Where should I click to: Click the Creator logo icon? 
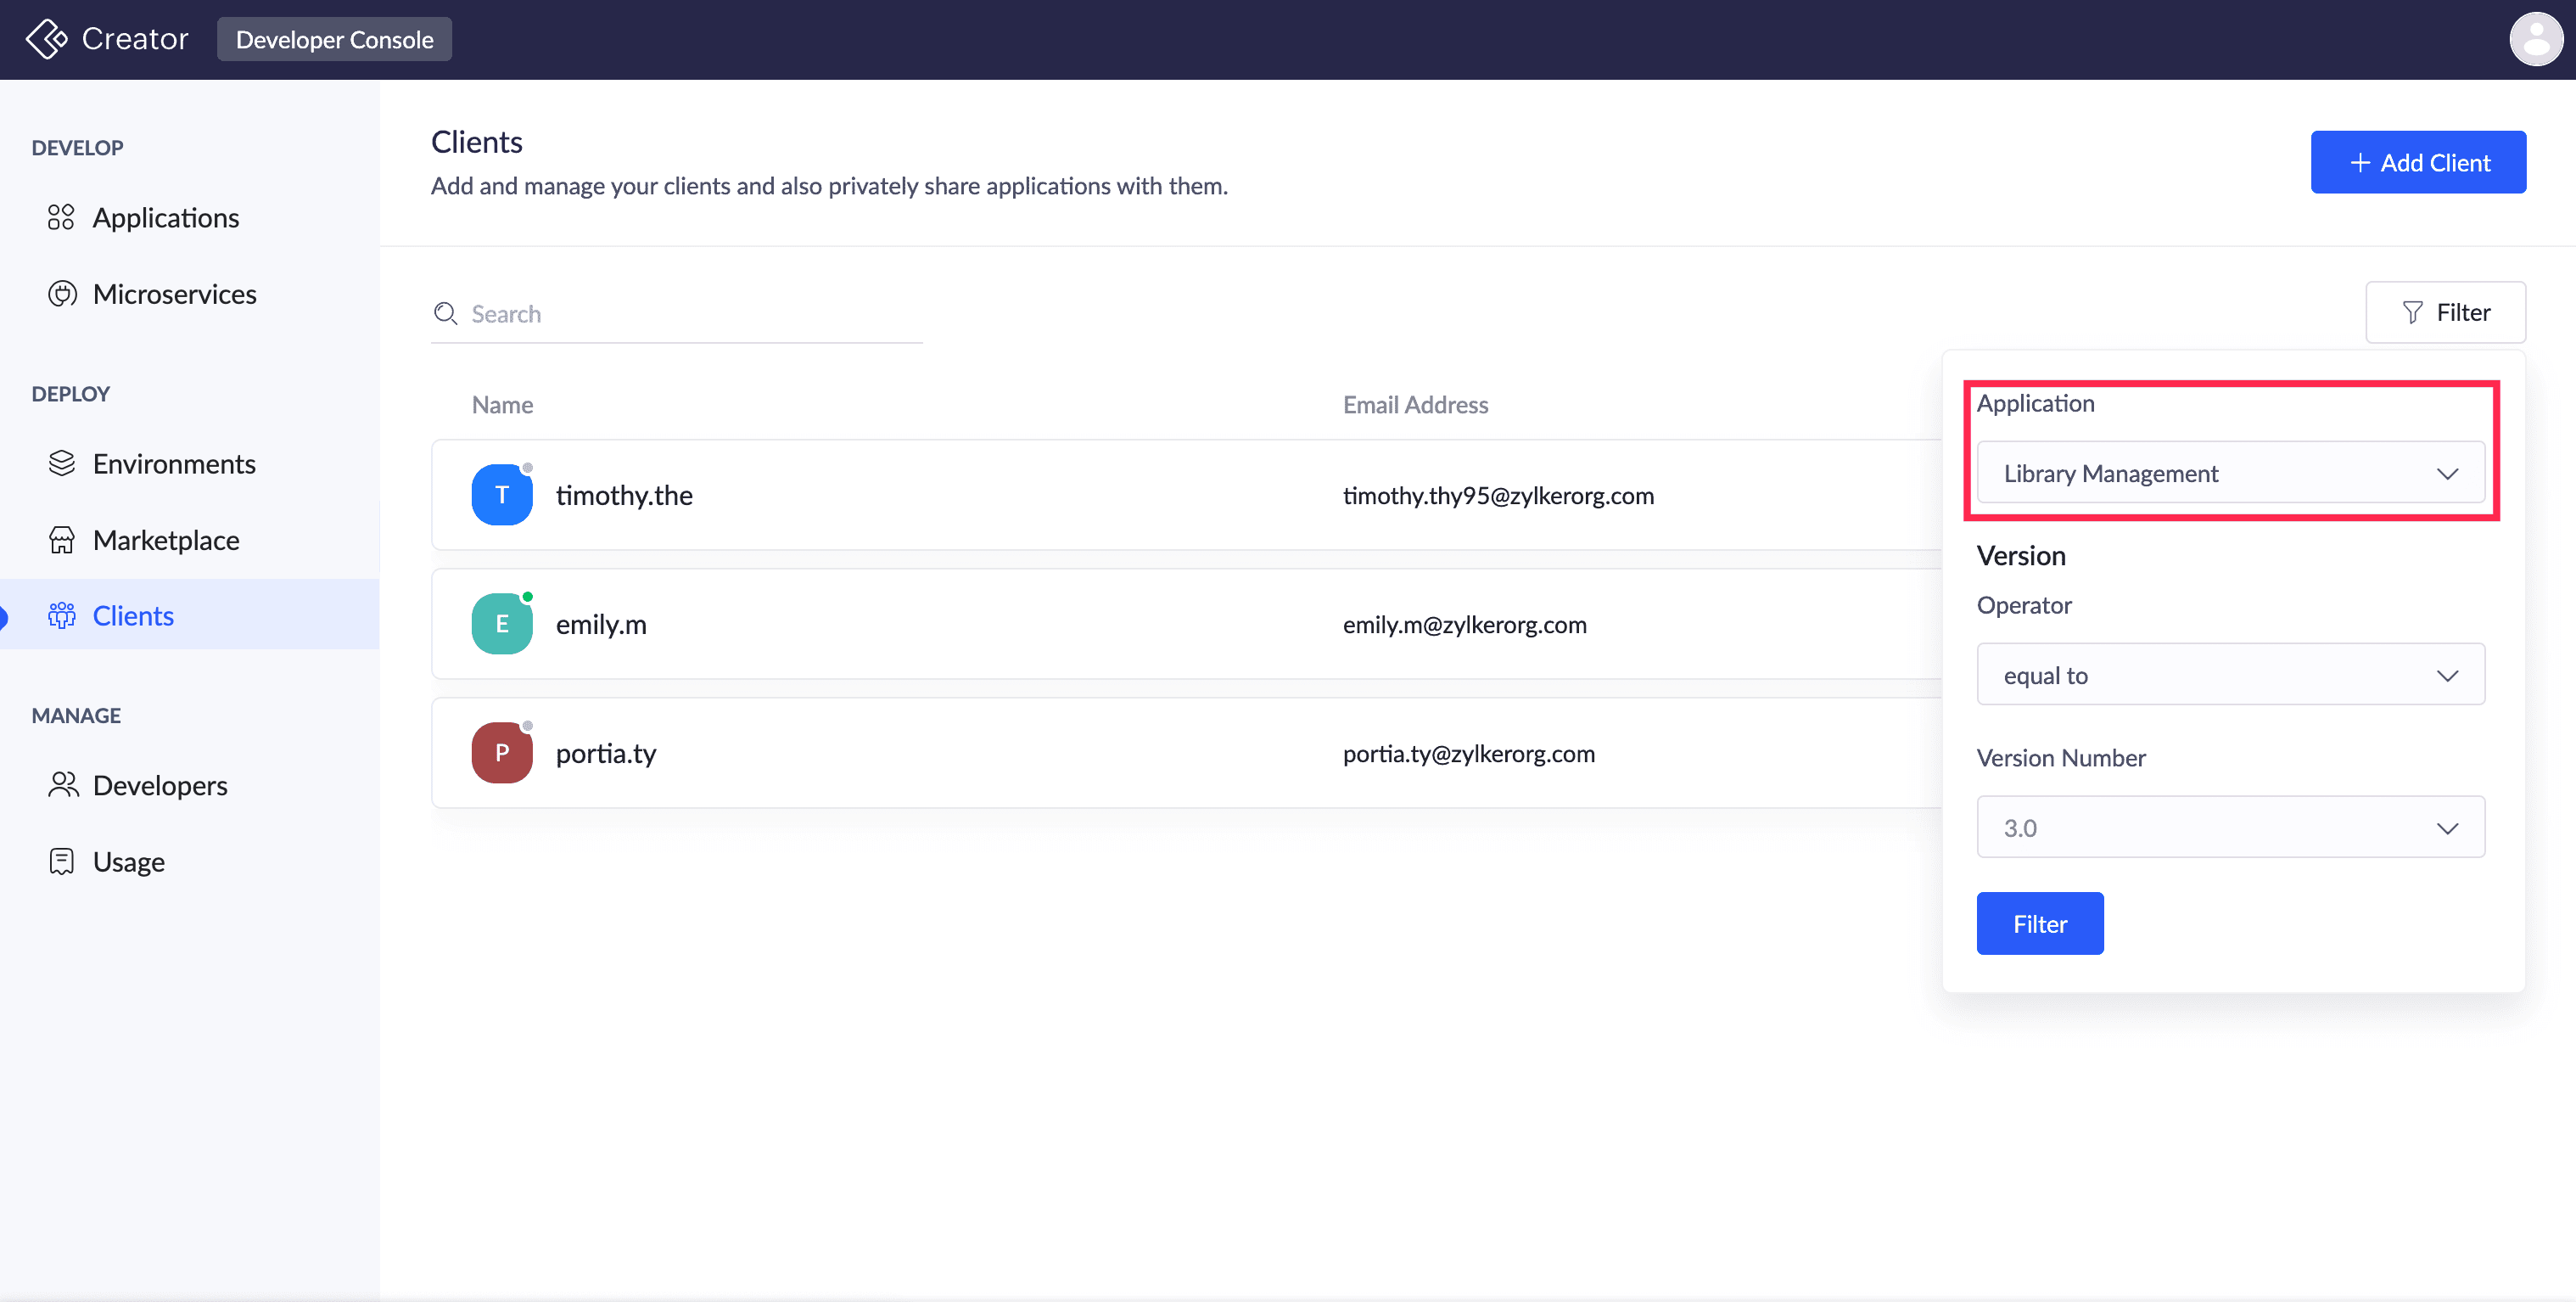pos(46,40)
